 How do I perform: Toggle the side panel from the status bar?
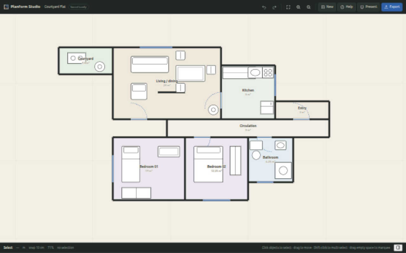398,248
